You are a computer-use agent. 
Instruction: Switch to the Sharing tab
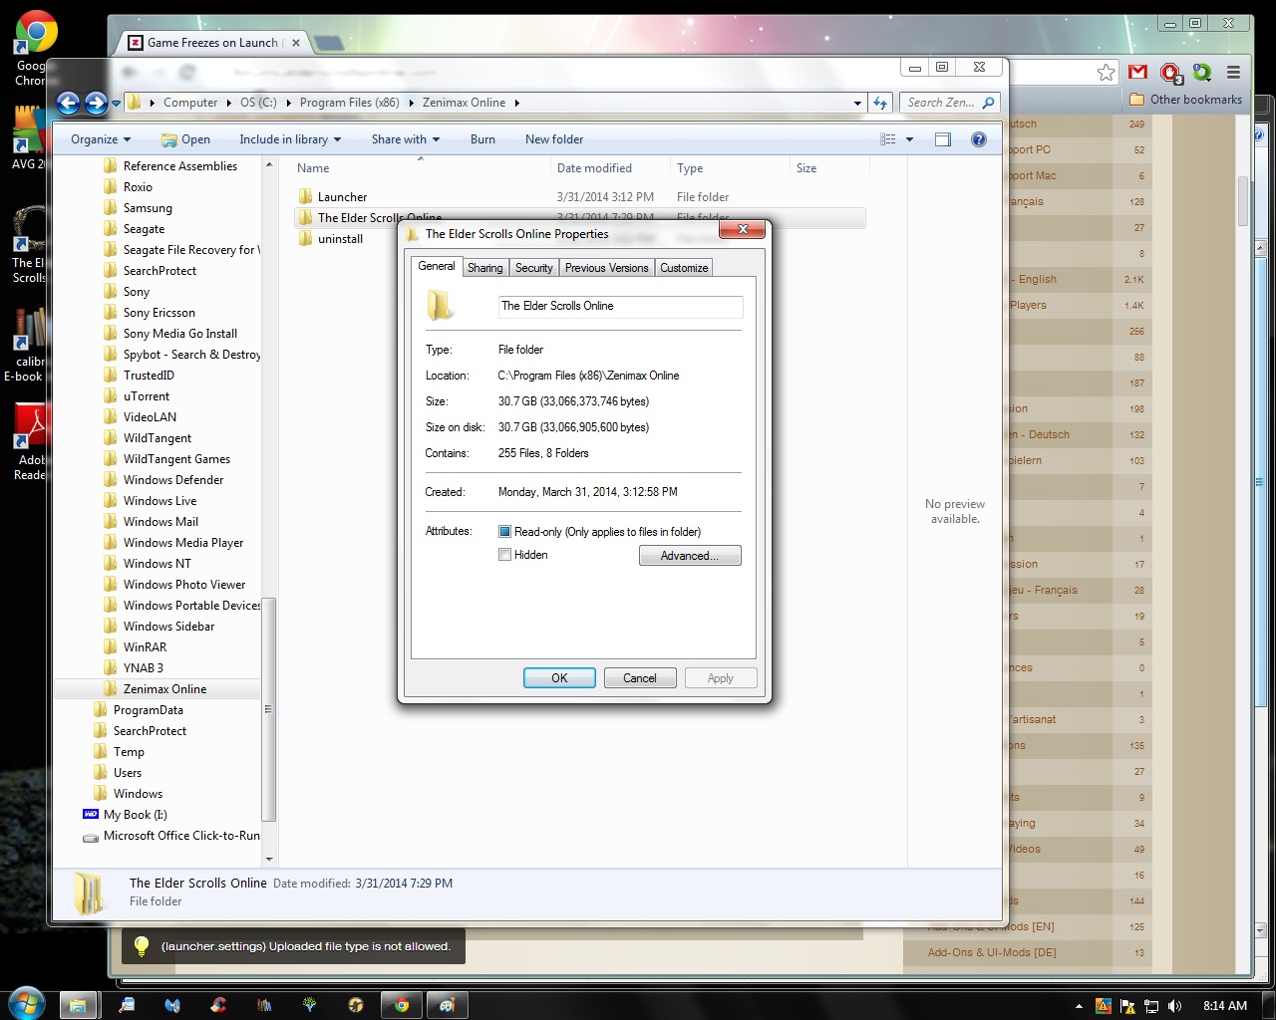pos(484,268)
